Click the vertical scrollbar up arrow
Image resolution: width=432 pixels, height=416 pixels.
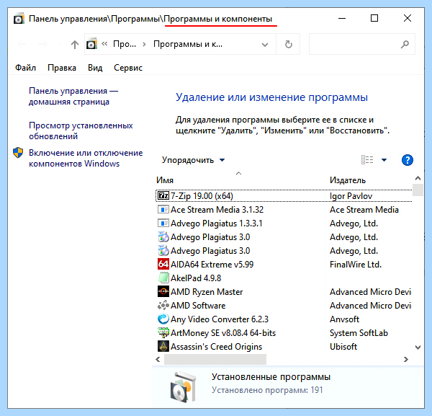tap(418, 178)
